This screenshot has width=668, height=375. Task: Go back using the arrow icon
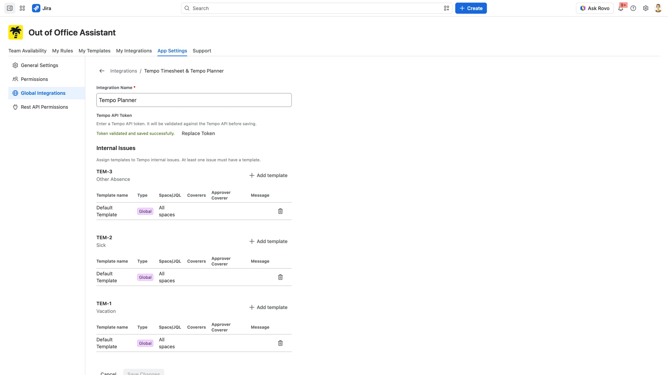coord(102,71)
